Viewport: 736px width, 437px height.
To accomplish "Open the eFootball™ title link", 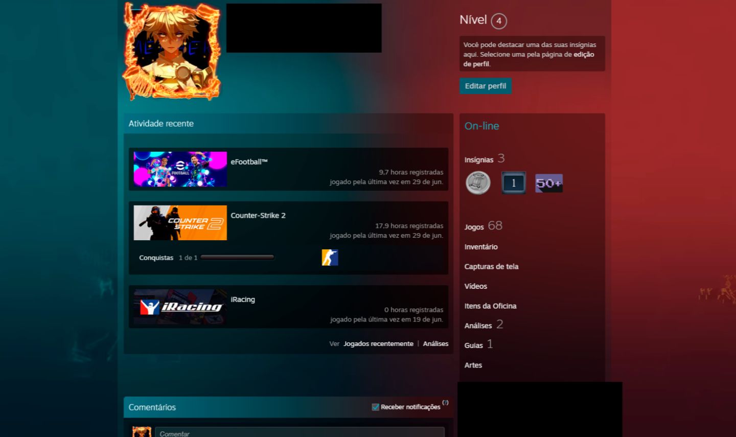I will tap(249, 162).
